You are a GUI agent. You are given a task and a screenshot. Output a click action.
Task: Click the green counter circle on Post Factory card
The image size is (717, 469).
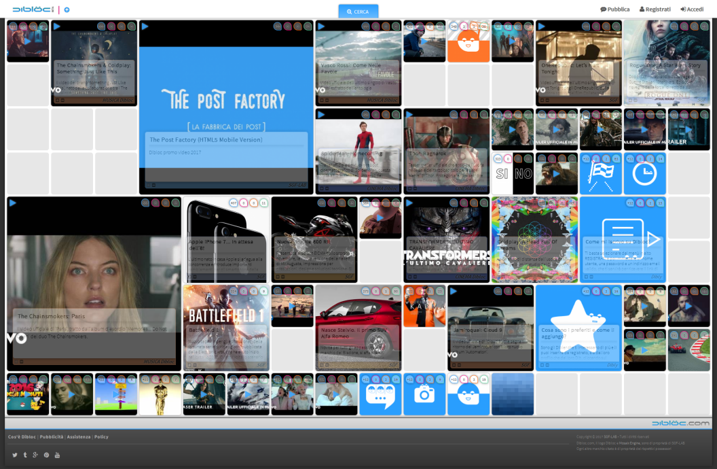[x=308, y=27]
